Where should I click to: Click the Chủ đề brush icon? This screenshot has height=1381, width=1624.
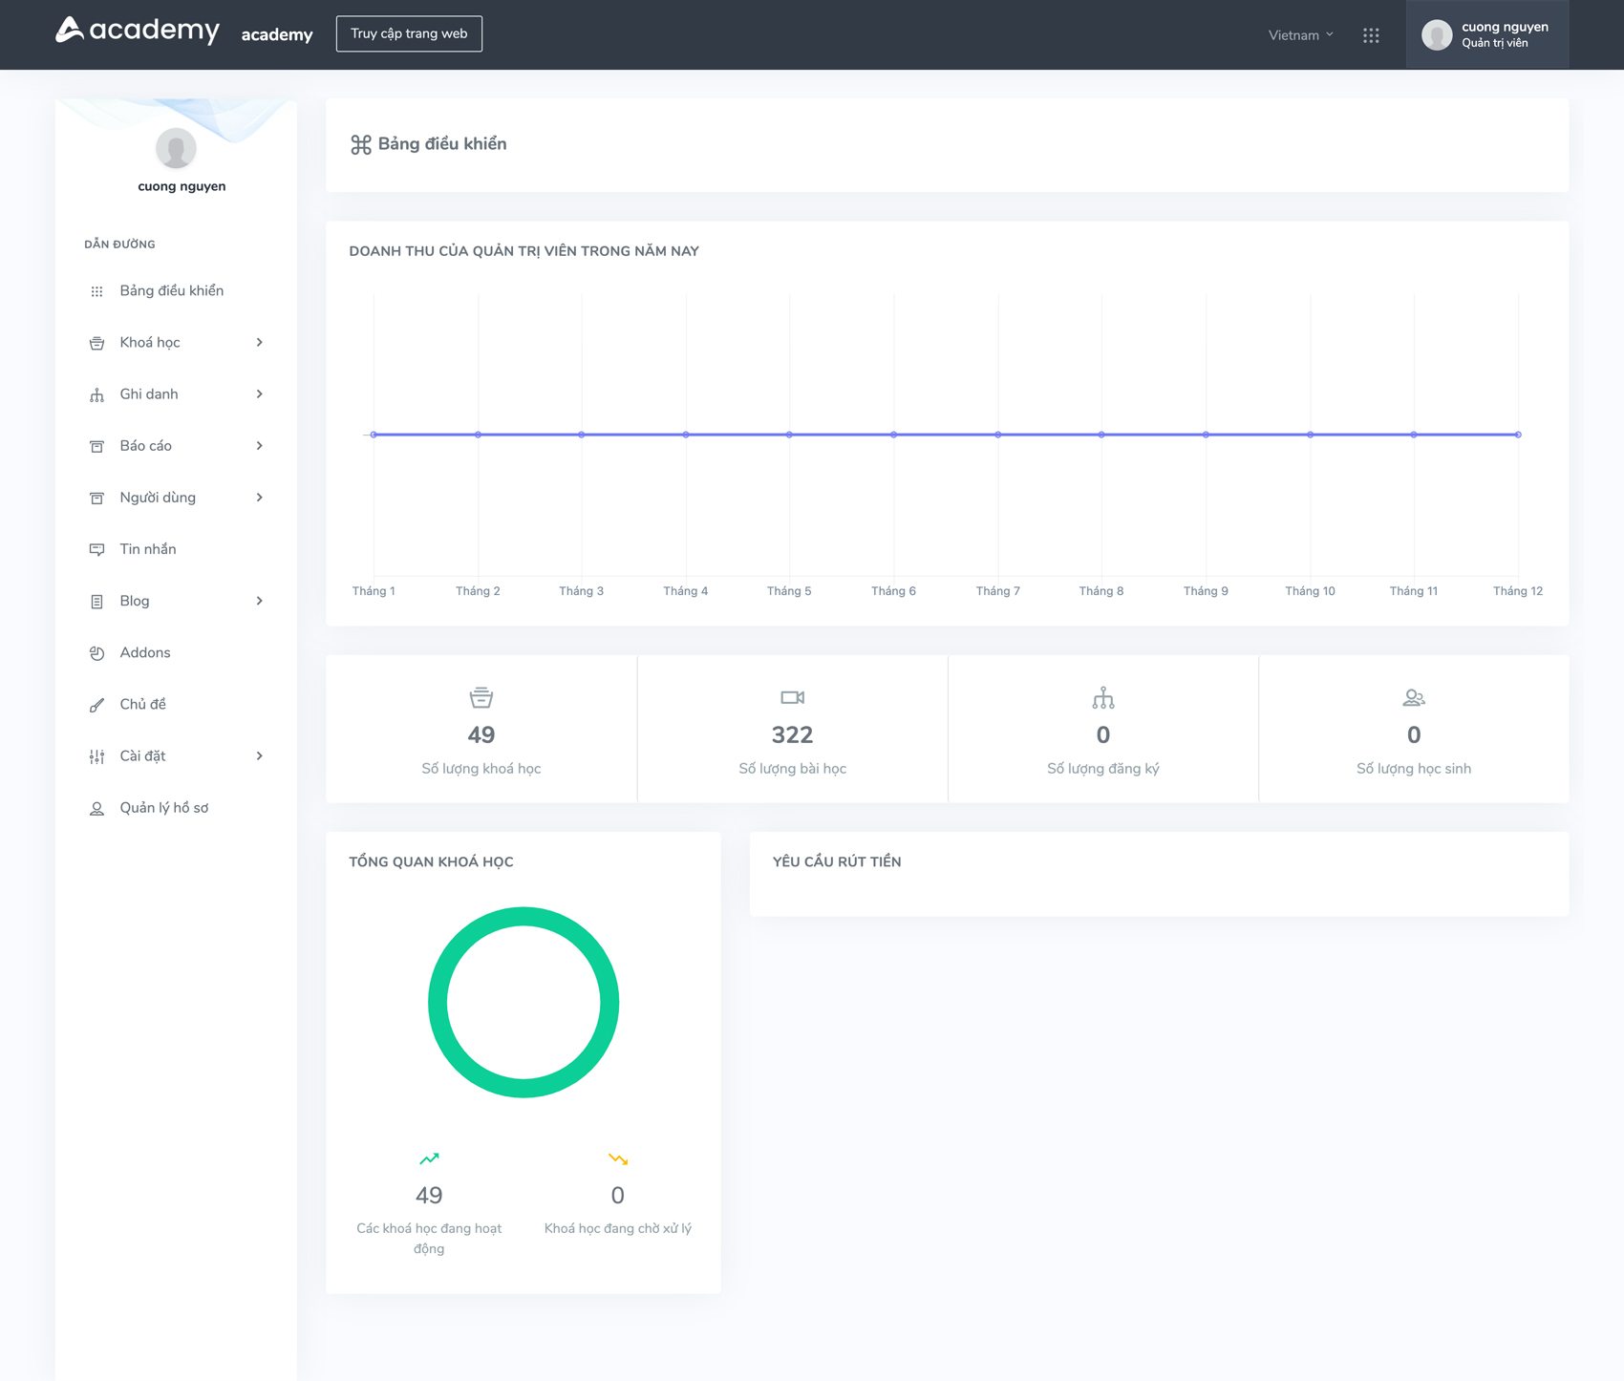[96, 705]
